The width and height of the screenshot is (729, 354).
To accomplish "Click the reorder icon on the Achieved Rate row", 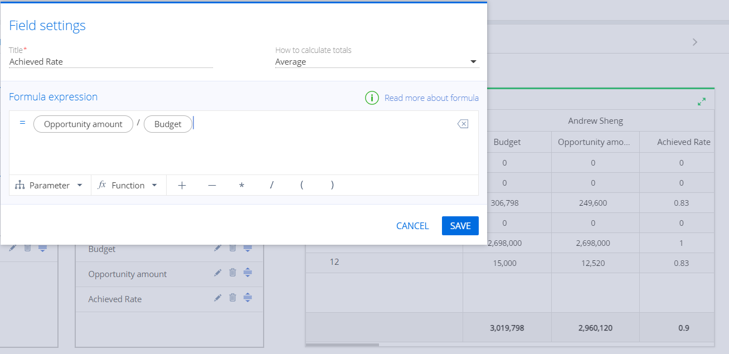I will tap(248, 298).
